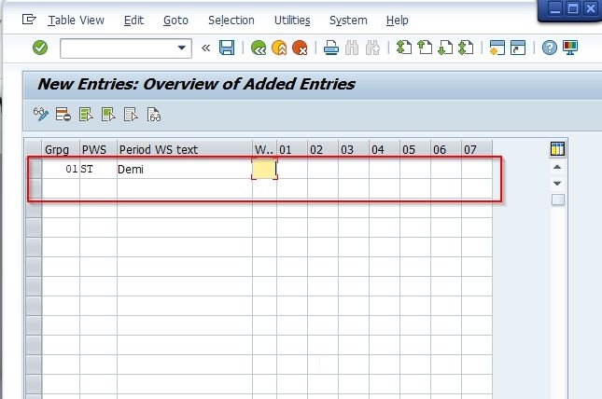Open Help with the question mark icon

point(550,48)
